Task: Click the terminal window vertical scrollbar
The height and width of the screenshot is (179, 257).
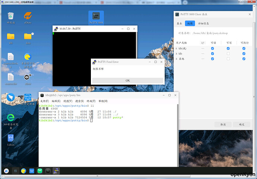Action: click(178, 135)
